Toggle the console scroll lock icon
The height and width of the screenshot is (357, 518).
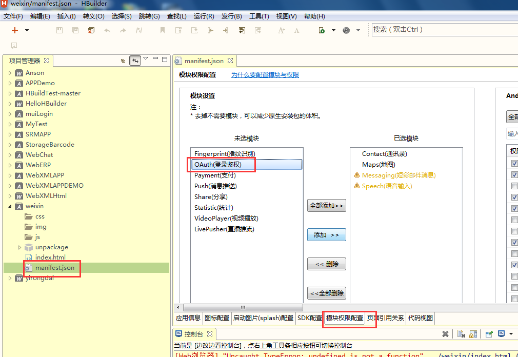(473, 334)
